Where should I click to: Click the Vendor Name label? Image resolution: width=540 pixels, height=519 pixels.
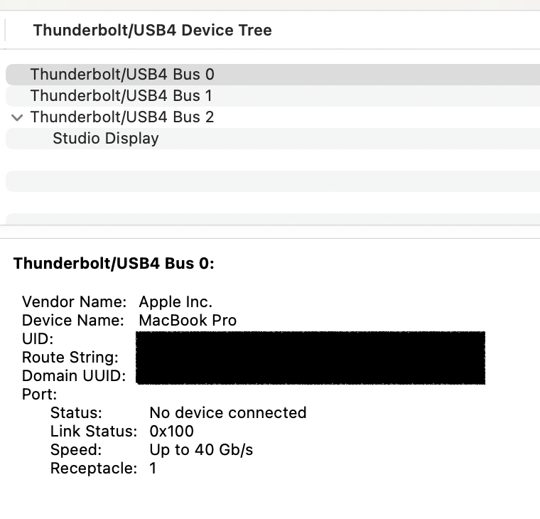(74, 302)
